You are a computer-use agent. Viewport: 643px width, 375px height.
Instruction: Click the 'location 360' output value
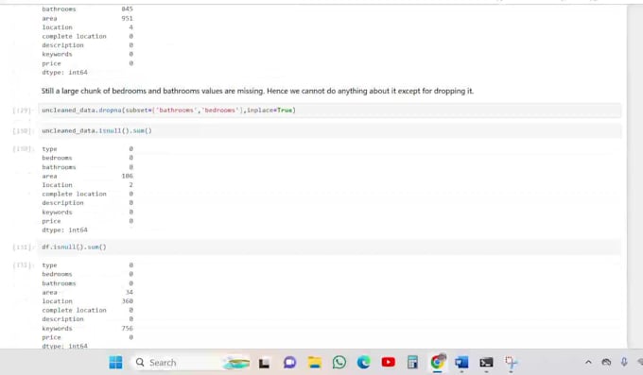[127, 301]
